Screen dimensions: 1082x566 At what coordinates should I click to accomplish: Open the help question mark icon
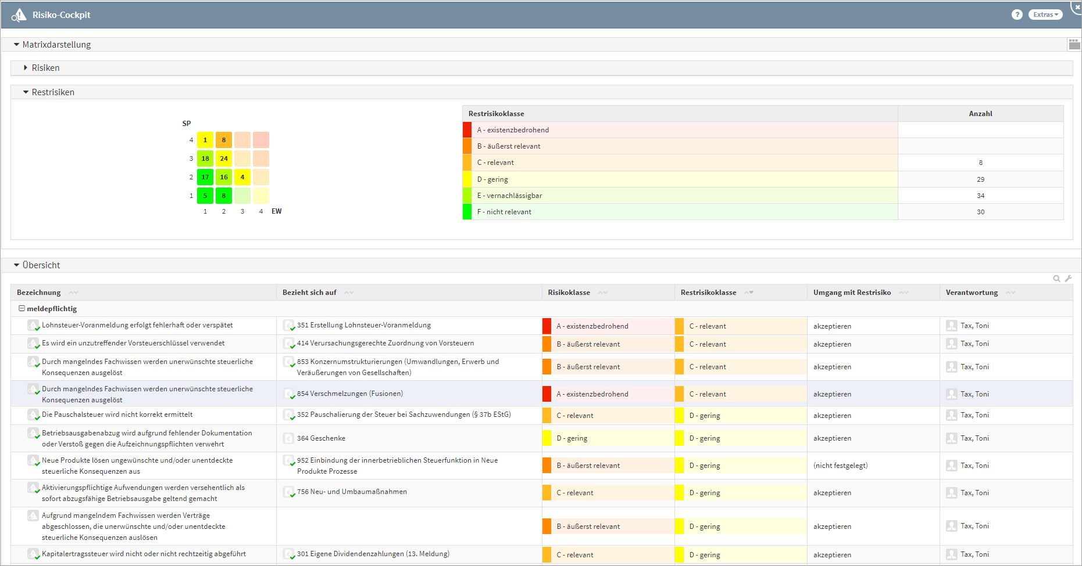1017,15
